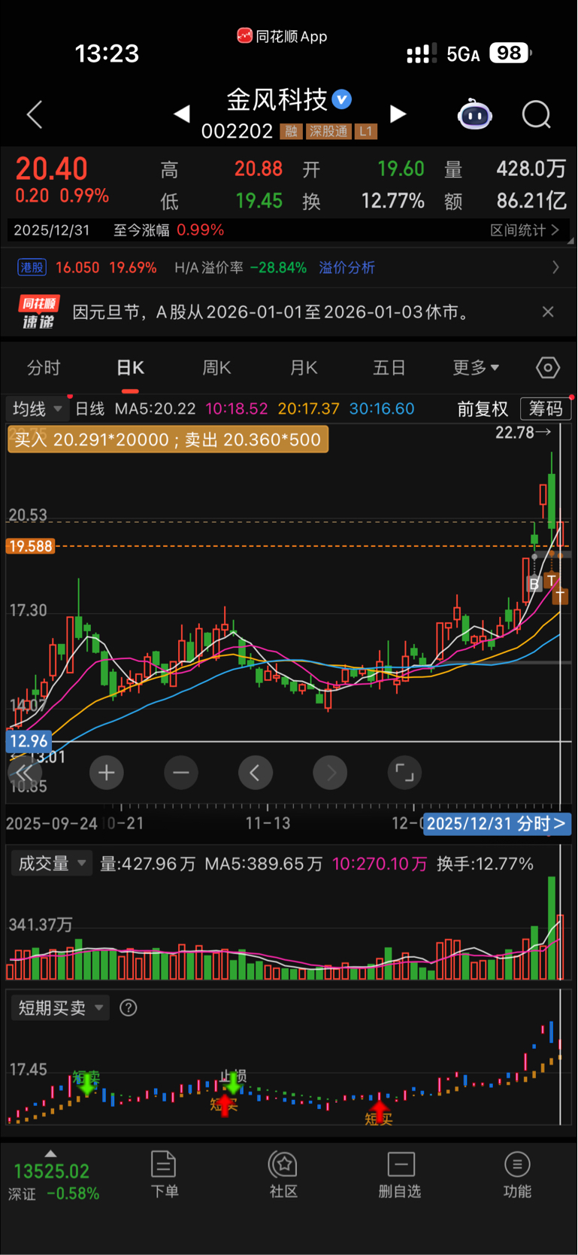Open the AI robot assistant icon
Screen dimensions: 578x1255
(475, 114)
